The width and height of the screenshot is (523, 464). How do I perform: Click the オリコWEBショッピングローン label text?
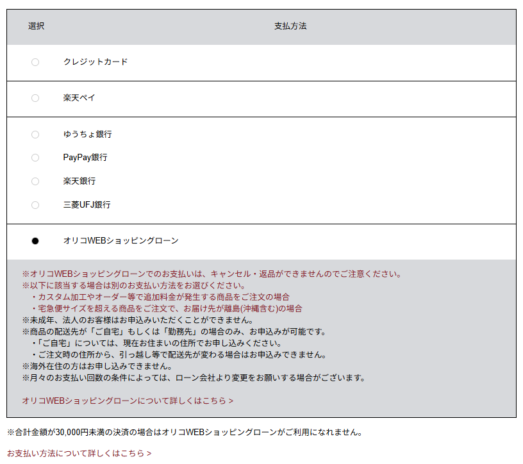(x=120, y=241)
